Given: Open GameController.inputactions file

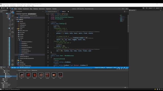Looking at the screenshot, I should point(27,58).
